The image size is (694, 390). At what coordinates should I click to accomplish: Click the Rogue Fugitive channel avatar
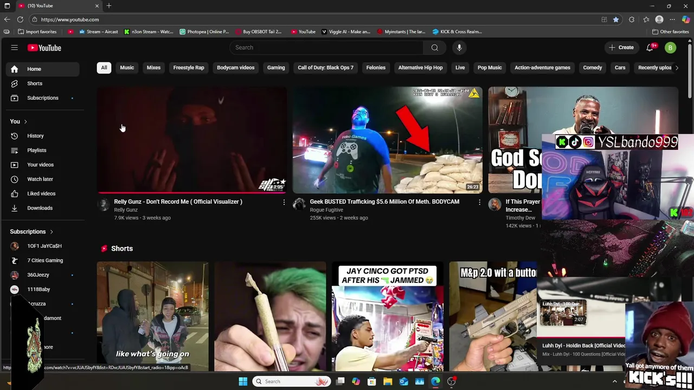tap(299, 204)
